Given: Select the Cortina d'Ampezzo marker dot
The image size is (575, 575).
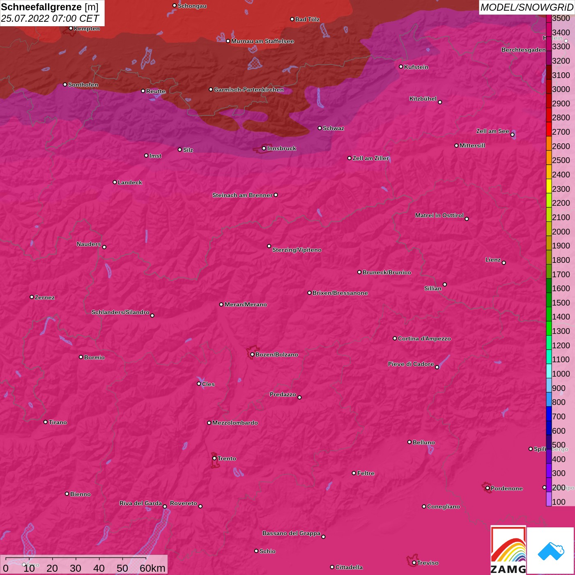Looking at the screenshot, I should tap(395, 338).
